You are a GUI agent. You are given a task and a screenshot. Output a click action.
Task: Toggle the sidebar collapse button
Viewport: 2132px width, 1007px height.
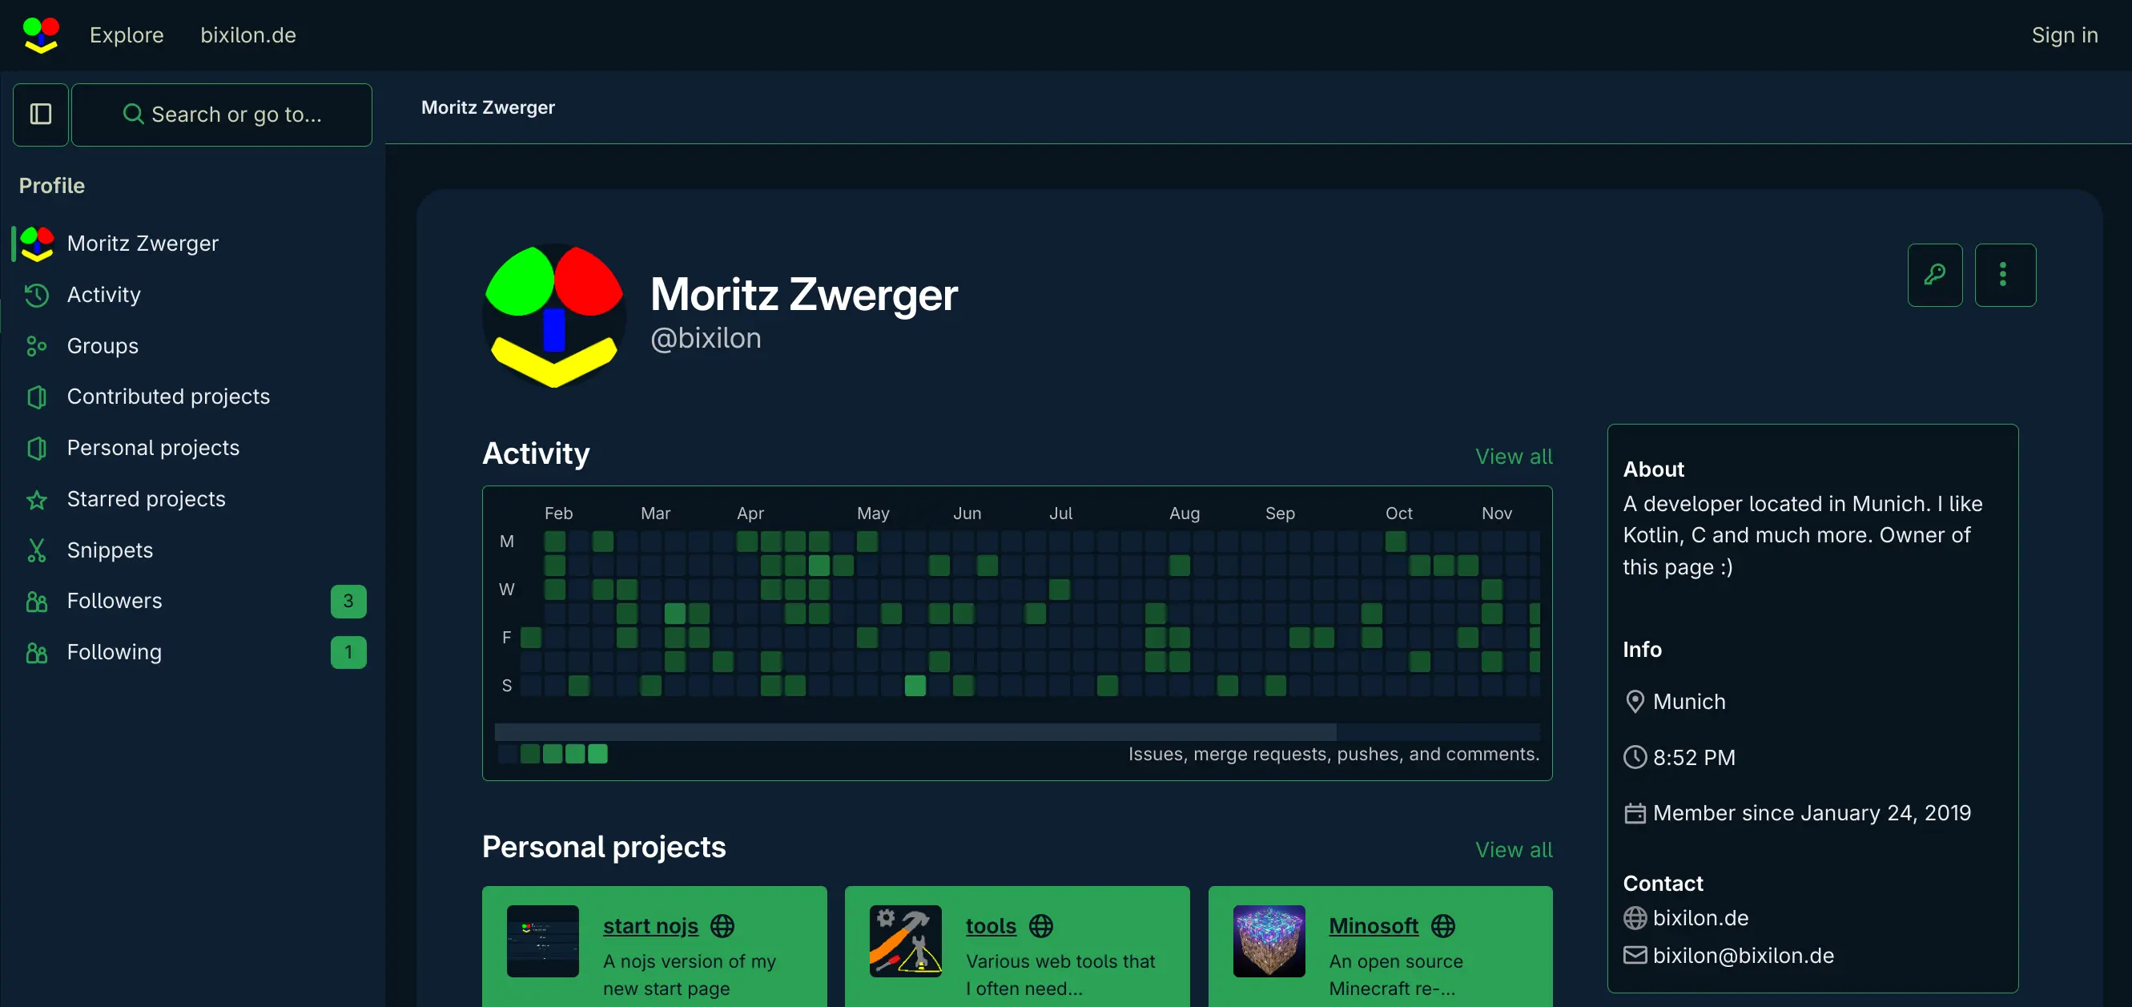click(42, 115)
